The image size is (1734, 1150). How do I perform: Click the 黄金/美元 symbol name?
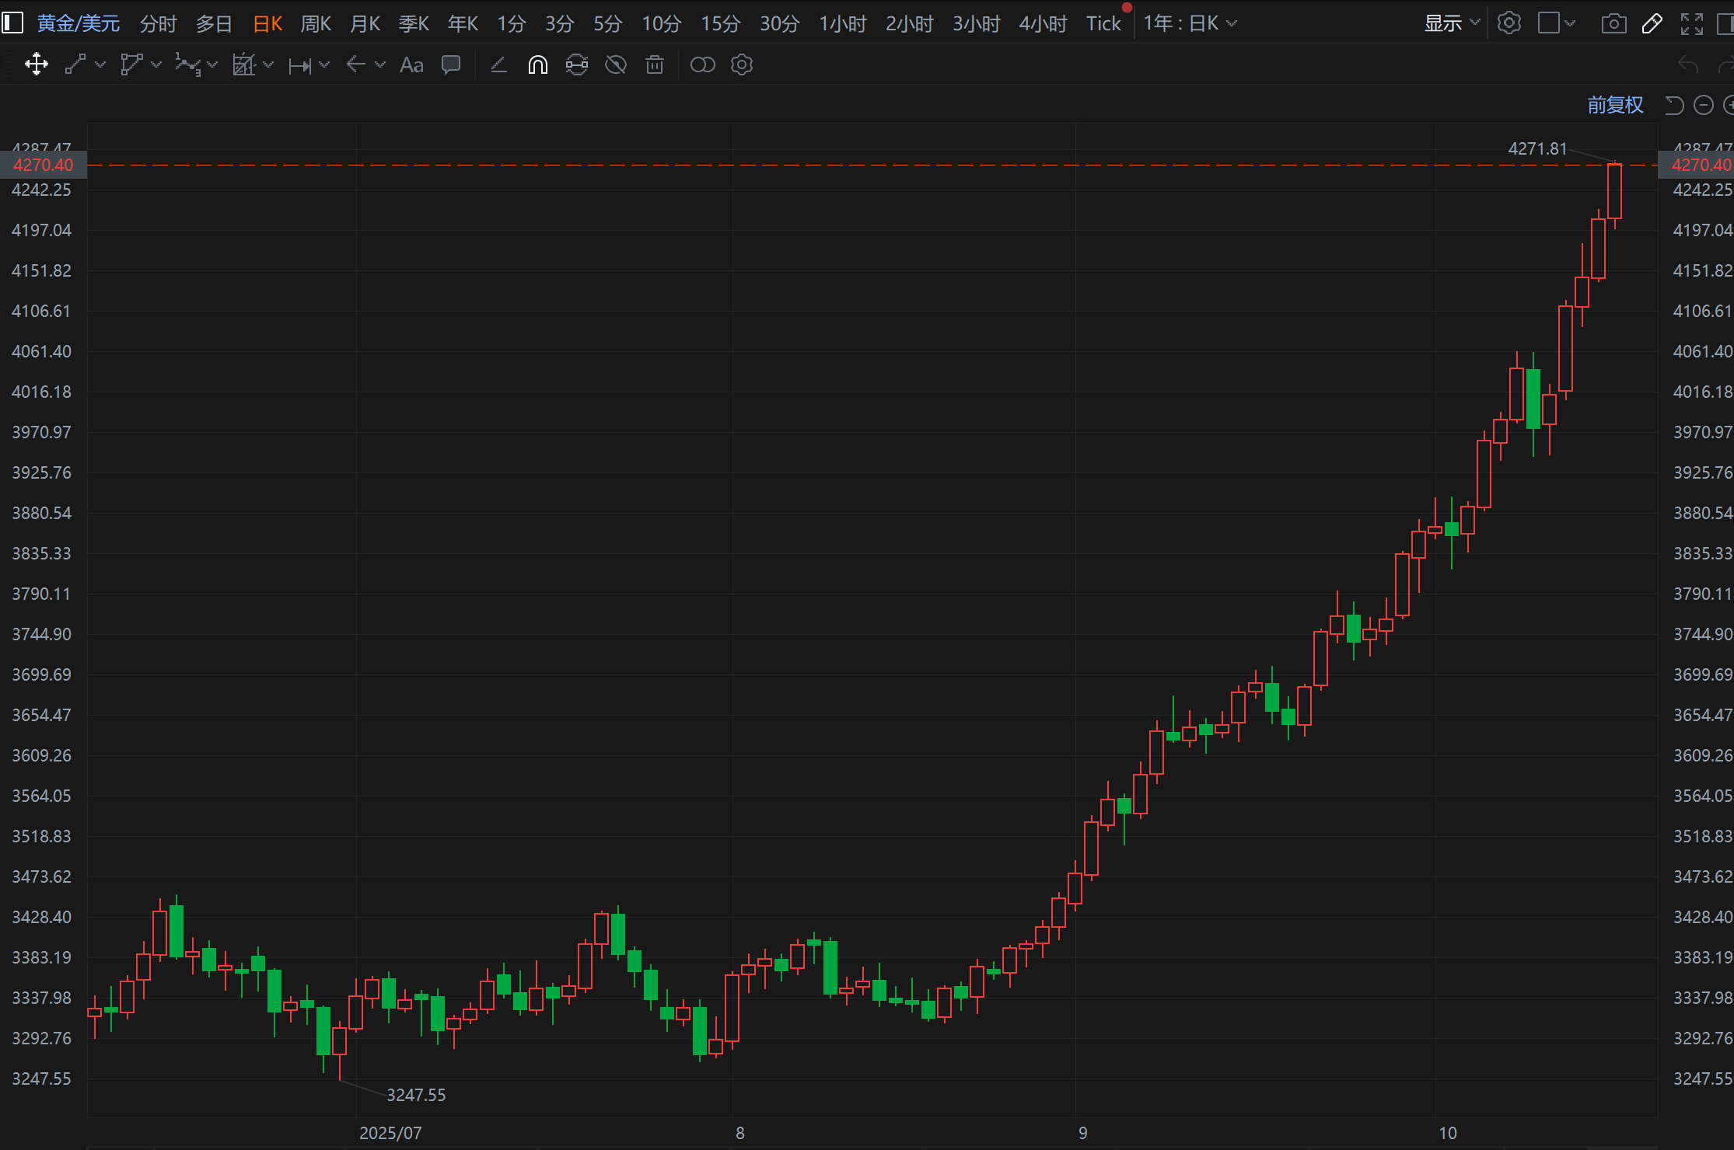(79, 23)
